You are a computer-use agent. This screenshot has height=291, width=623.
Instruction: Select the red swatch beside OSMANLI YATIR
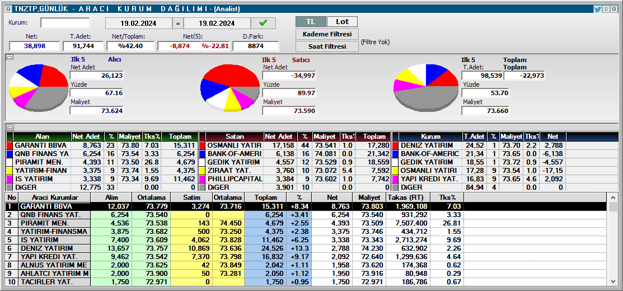coord(202,145)
